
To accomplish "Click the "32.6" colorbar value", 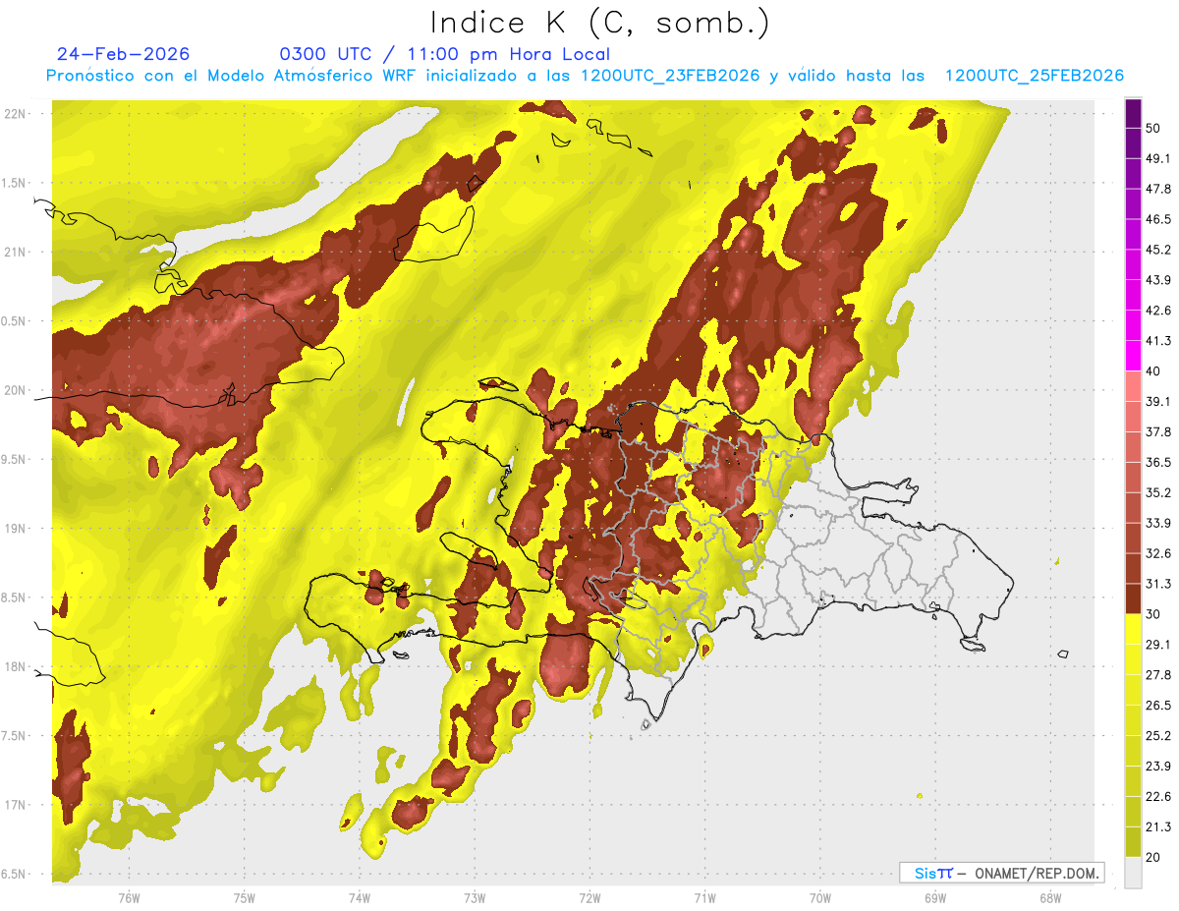I will (x=1158, y=553).
